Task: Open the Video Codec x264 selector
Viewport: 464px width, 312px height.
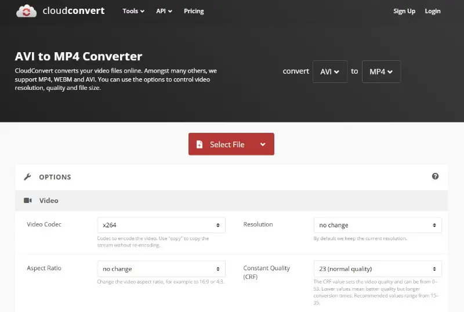Action: pyautogui.click(x=161, y=225)
